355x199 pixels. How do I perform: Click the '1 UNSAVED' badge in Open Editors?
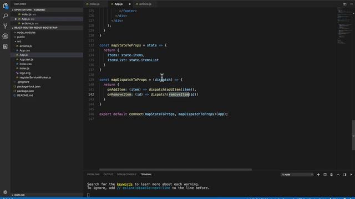pos(39,10)
